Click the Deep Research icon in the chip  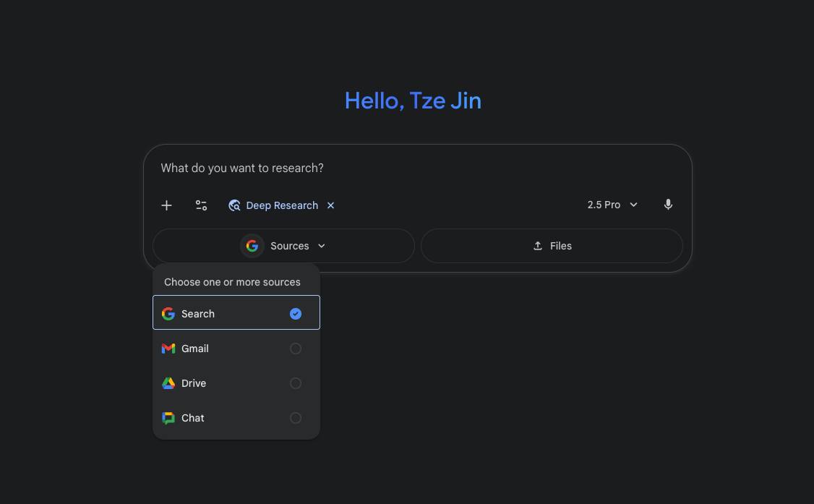234,205
